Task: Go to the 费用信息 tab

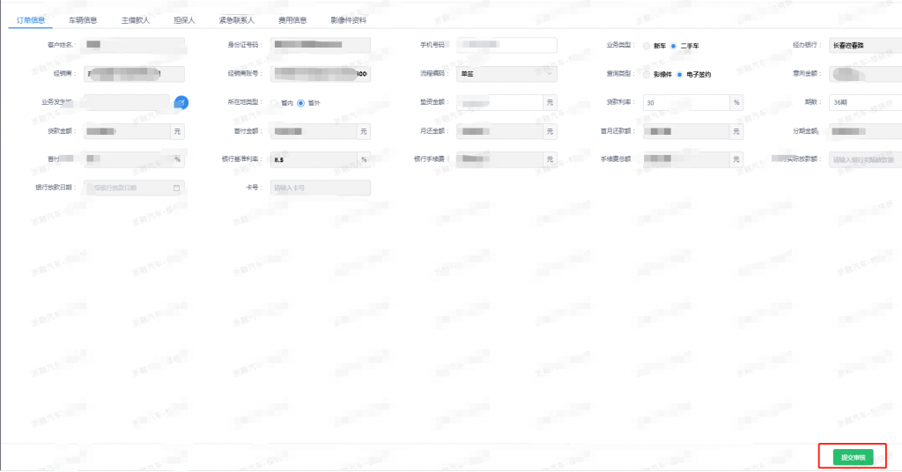Action: pos(292,20)
